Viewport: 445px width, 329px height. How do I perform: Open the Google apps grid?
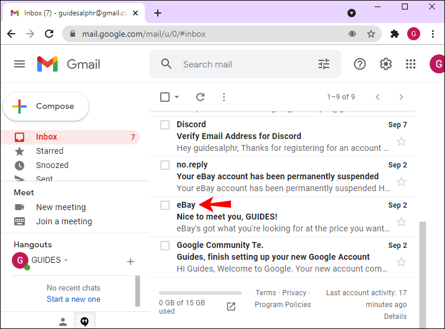411,64
